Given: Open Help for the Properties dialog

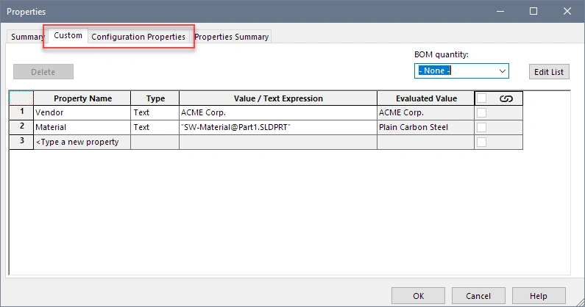Looking at the screenshot, I should (x=539, y=296).
